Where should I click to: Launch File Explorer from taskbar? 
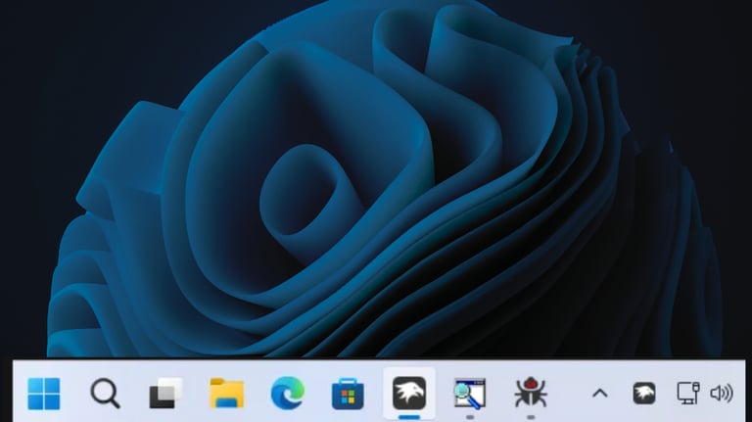[227, 394]
